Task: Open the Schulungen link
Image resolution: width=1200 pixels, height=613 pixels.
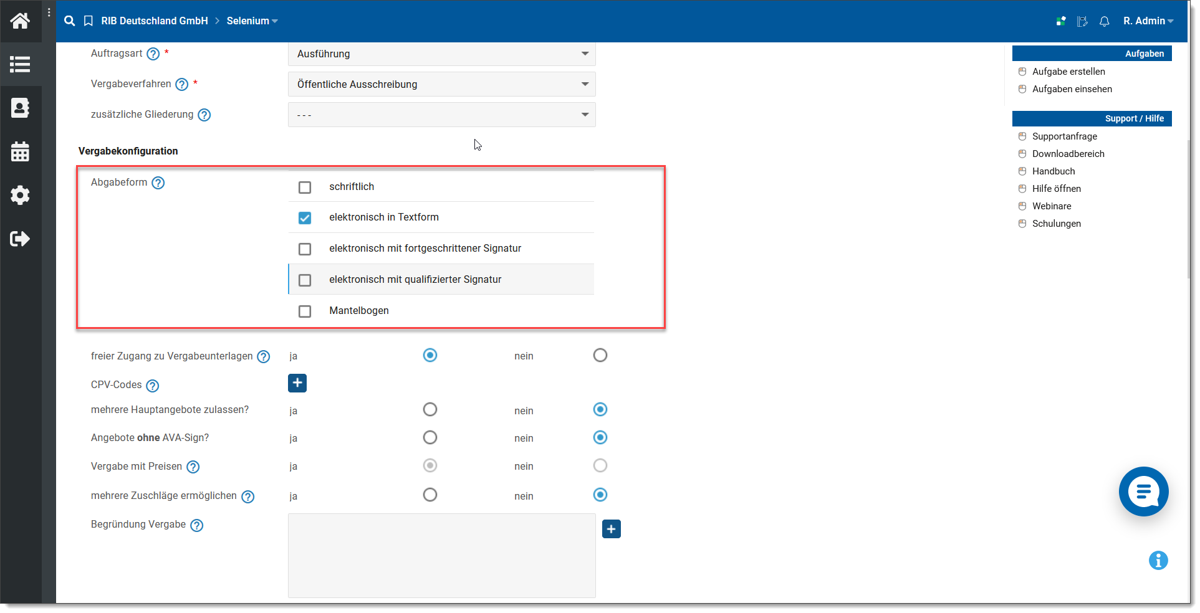Action: pyautogui.click(x=1057, y=224)
